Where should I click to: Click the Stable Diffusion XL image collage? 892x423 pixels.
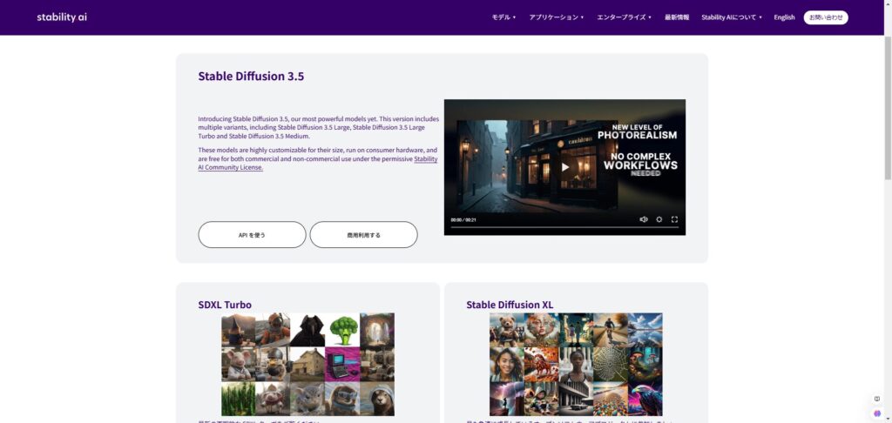[576, 364]
